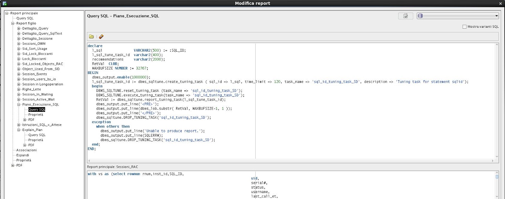Collapse the Explain_Plan node

tap(19, 130)
